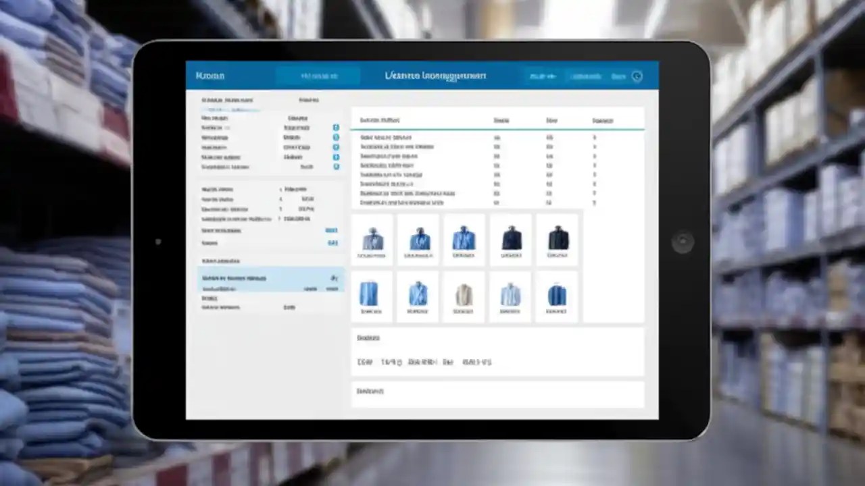Click the blue numeric link in the sidebar summary
The image size is (865, 486).
point(332,230)
